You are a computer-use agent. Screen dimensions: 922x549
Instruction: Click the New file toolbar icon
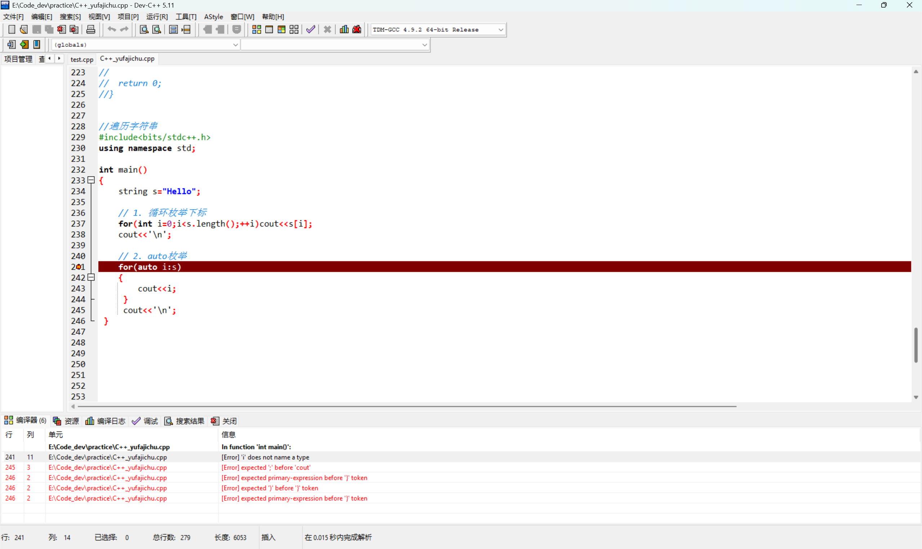12,30
